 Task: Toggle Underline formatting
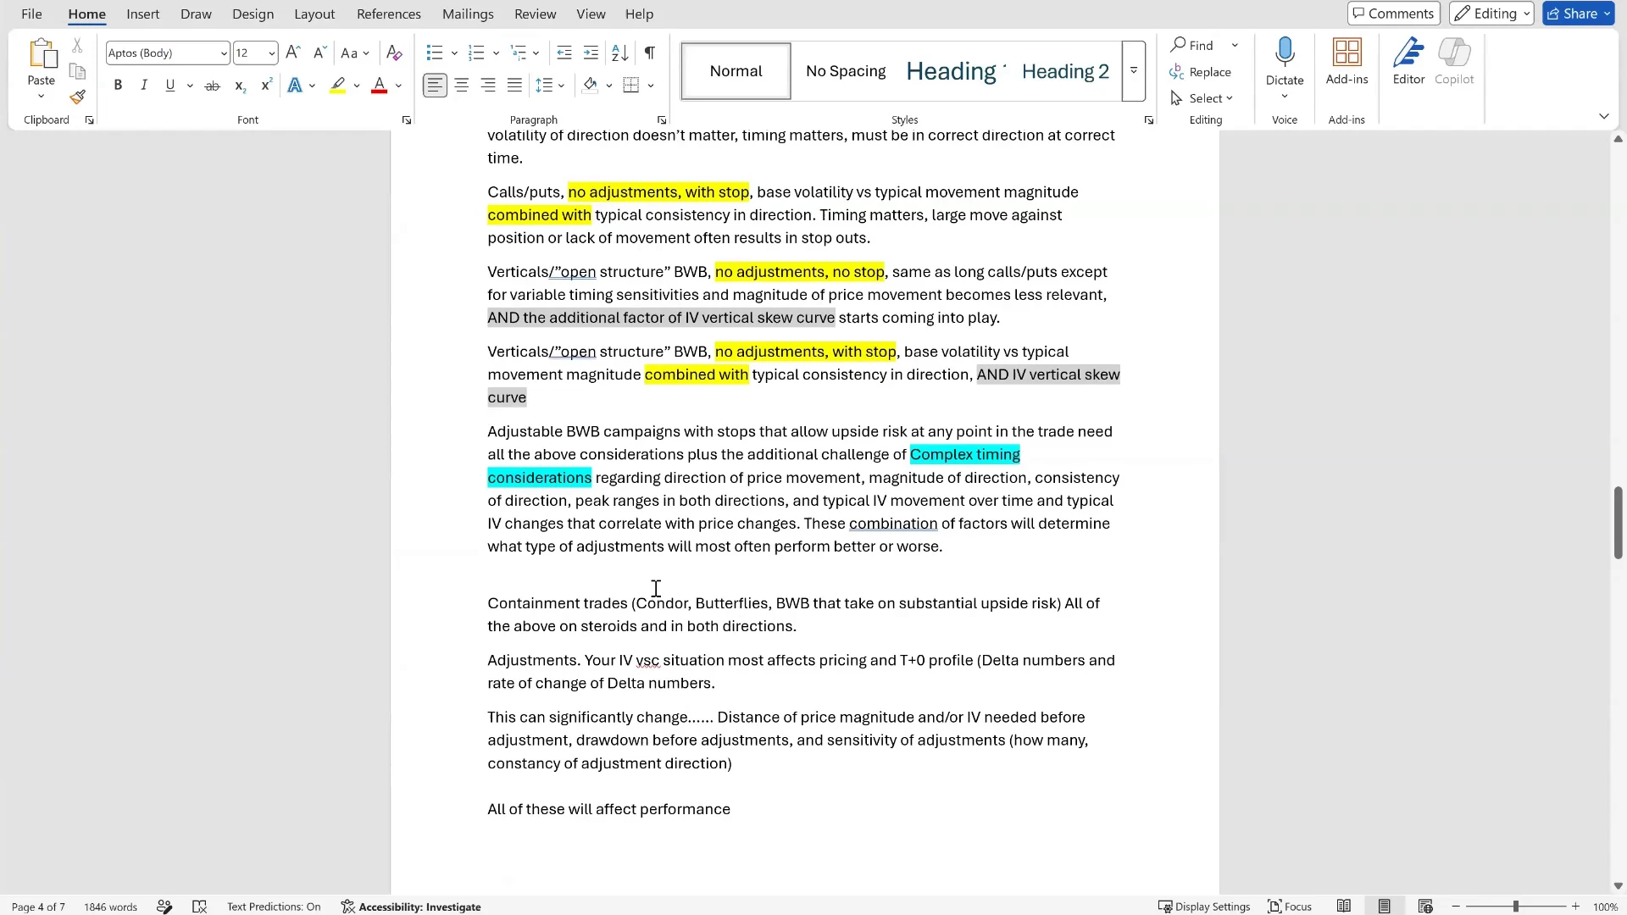pos(170,85)
